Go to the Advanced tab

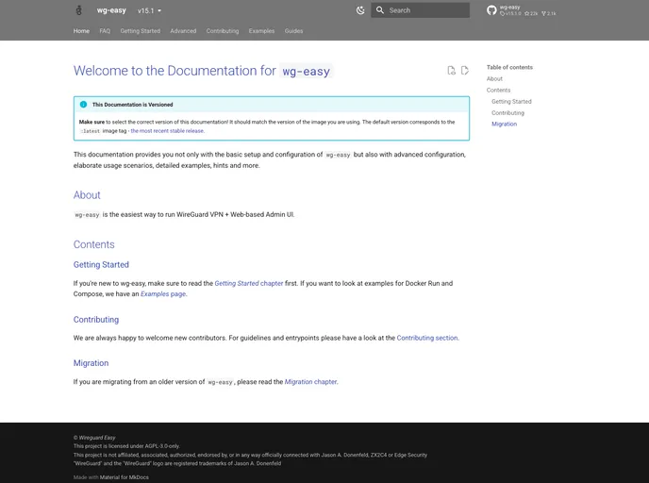pos(183,31)
